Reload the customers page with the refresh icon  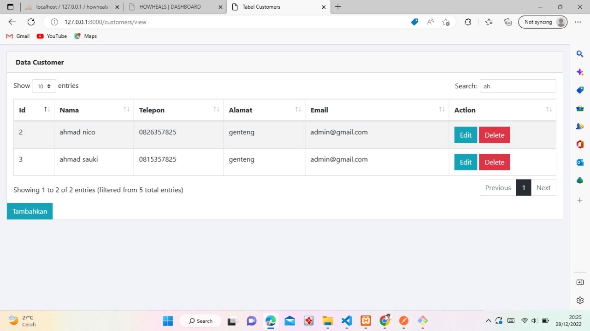(x=31, y=22)
